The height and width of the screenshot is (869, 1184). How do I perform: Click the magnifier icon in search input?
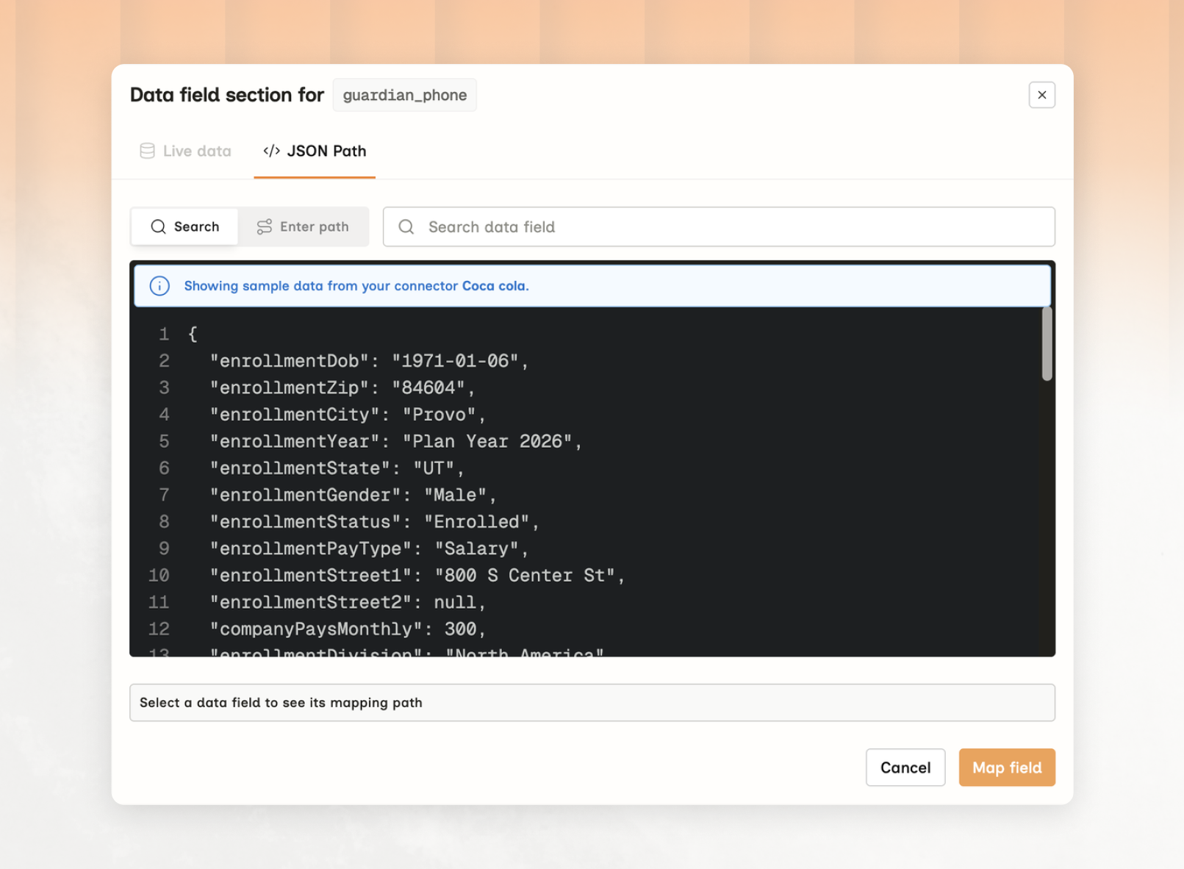[x=406, y=226]
